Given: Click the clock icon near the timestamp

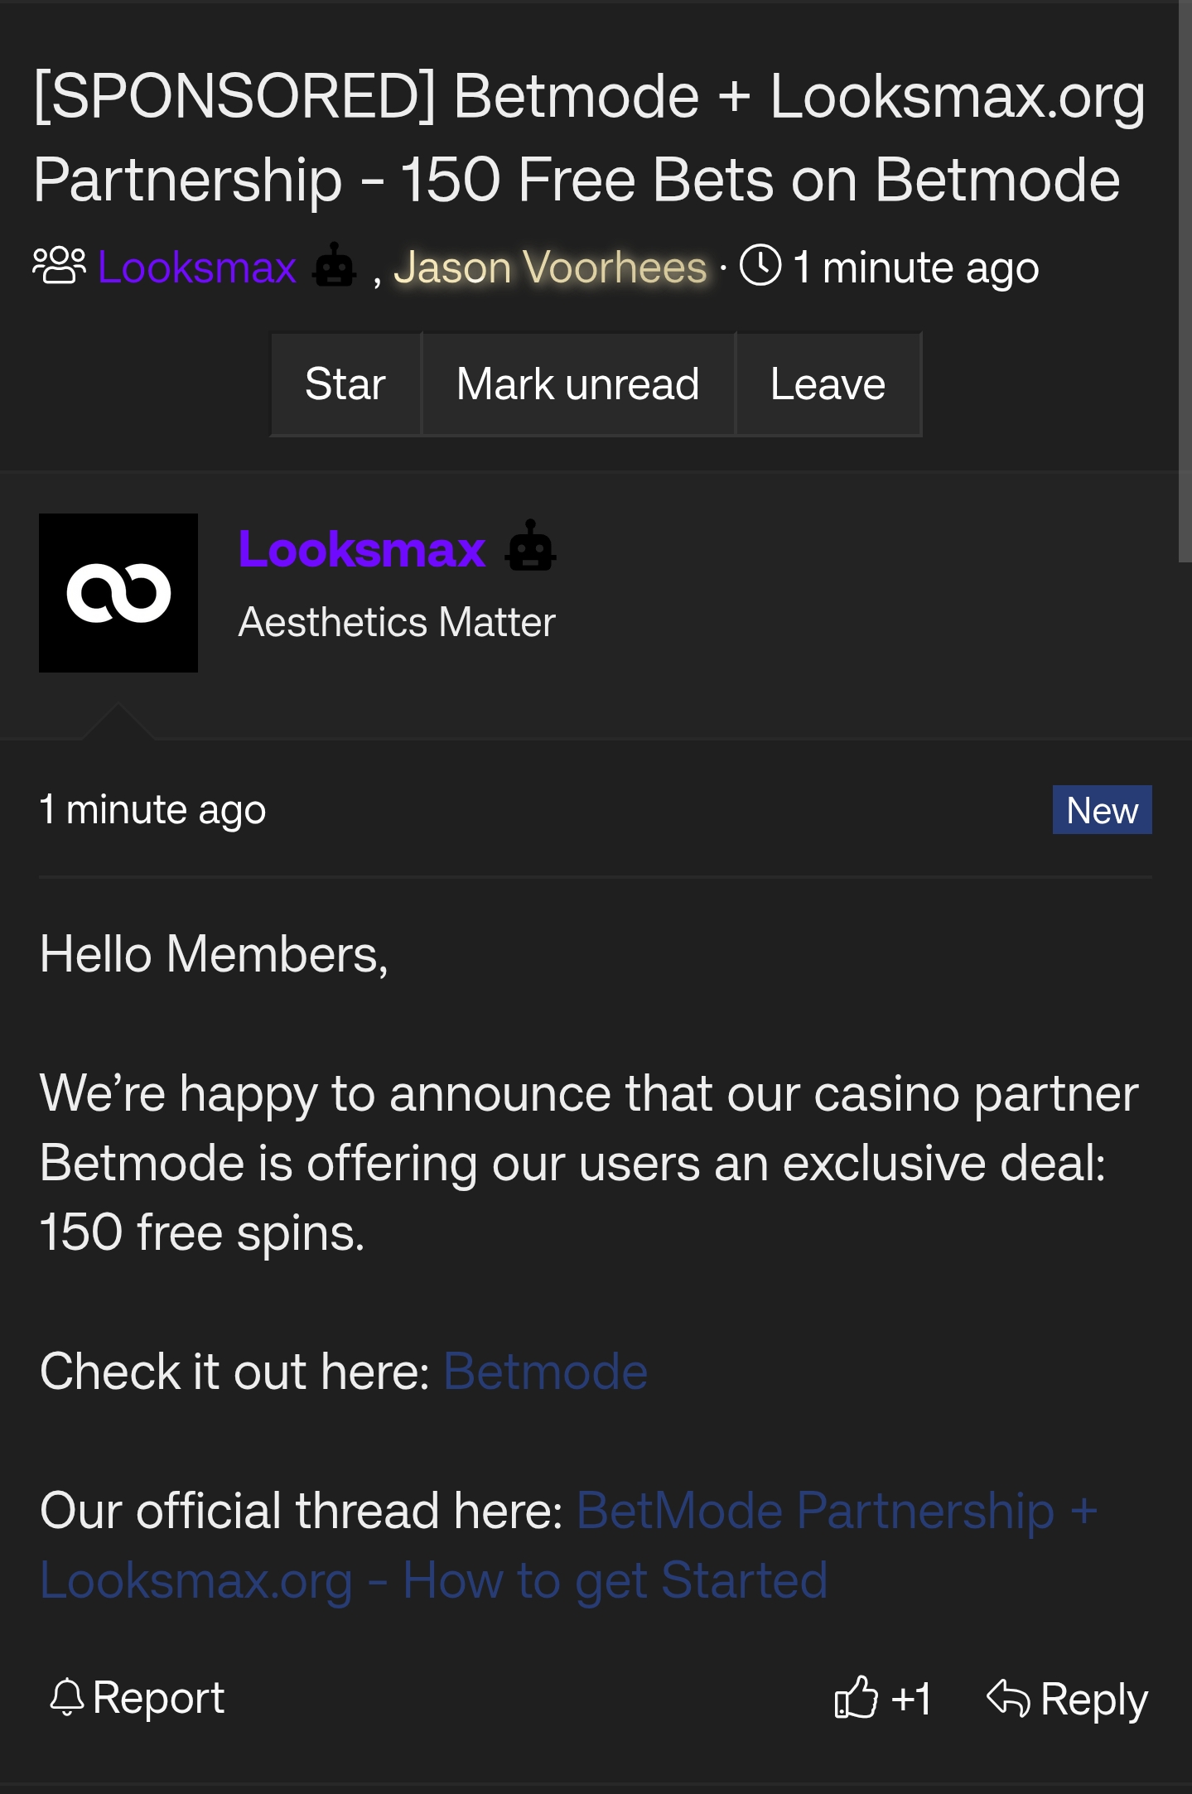Looking at the screenshot, I should 760,266.
